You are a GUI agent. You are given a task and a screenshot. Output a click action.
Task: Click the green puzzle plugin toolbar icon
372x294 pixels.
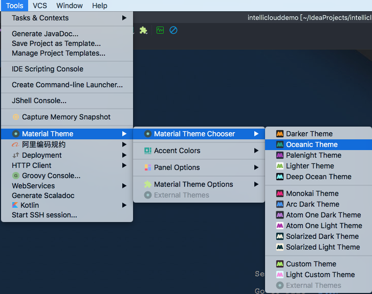(143, 30)
